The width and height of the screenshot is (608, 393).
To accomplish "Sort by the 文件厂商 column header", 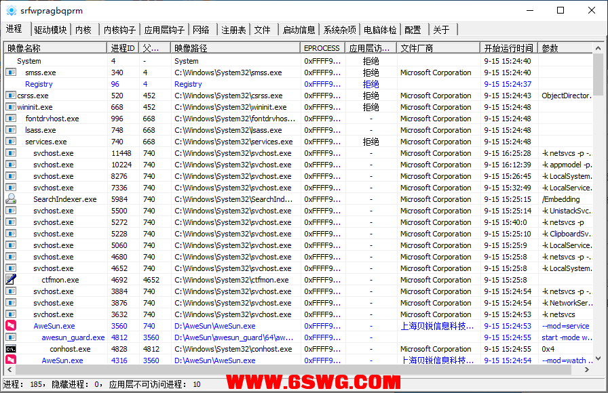I will pyautogui.click(x=438, y=48).
